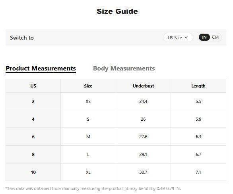Screen dimensions: 233x194
Task: Click the manual measurement disclaimer note
Action: [93, 188]
